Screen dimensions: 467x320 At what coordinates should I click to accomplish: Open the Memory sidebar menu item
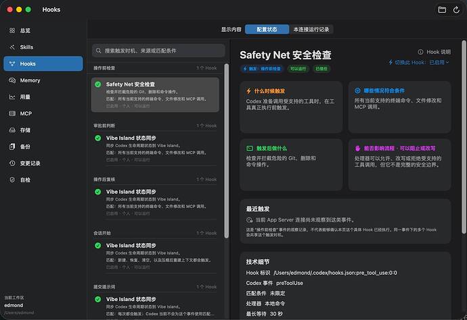click(x=43, y=80)
